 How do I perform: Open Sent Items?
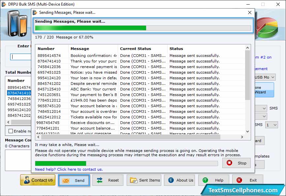click(x=144, y=180)
